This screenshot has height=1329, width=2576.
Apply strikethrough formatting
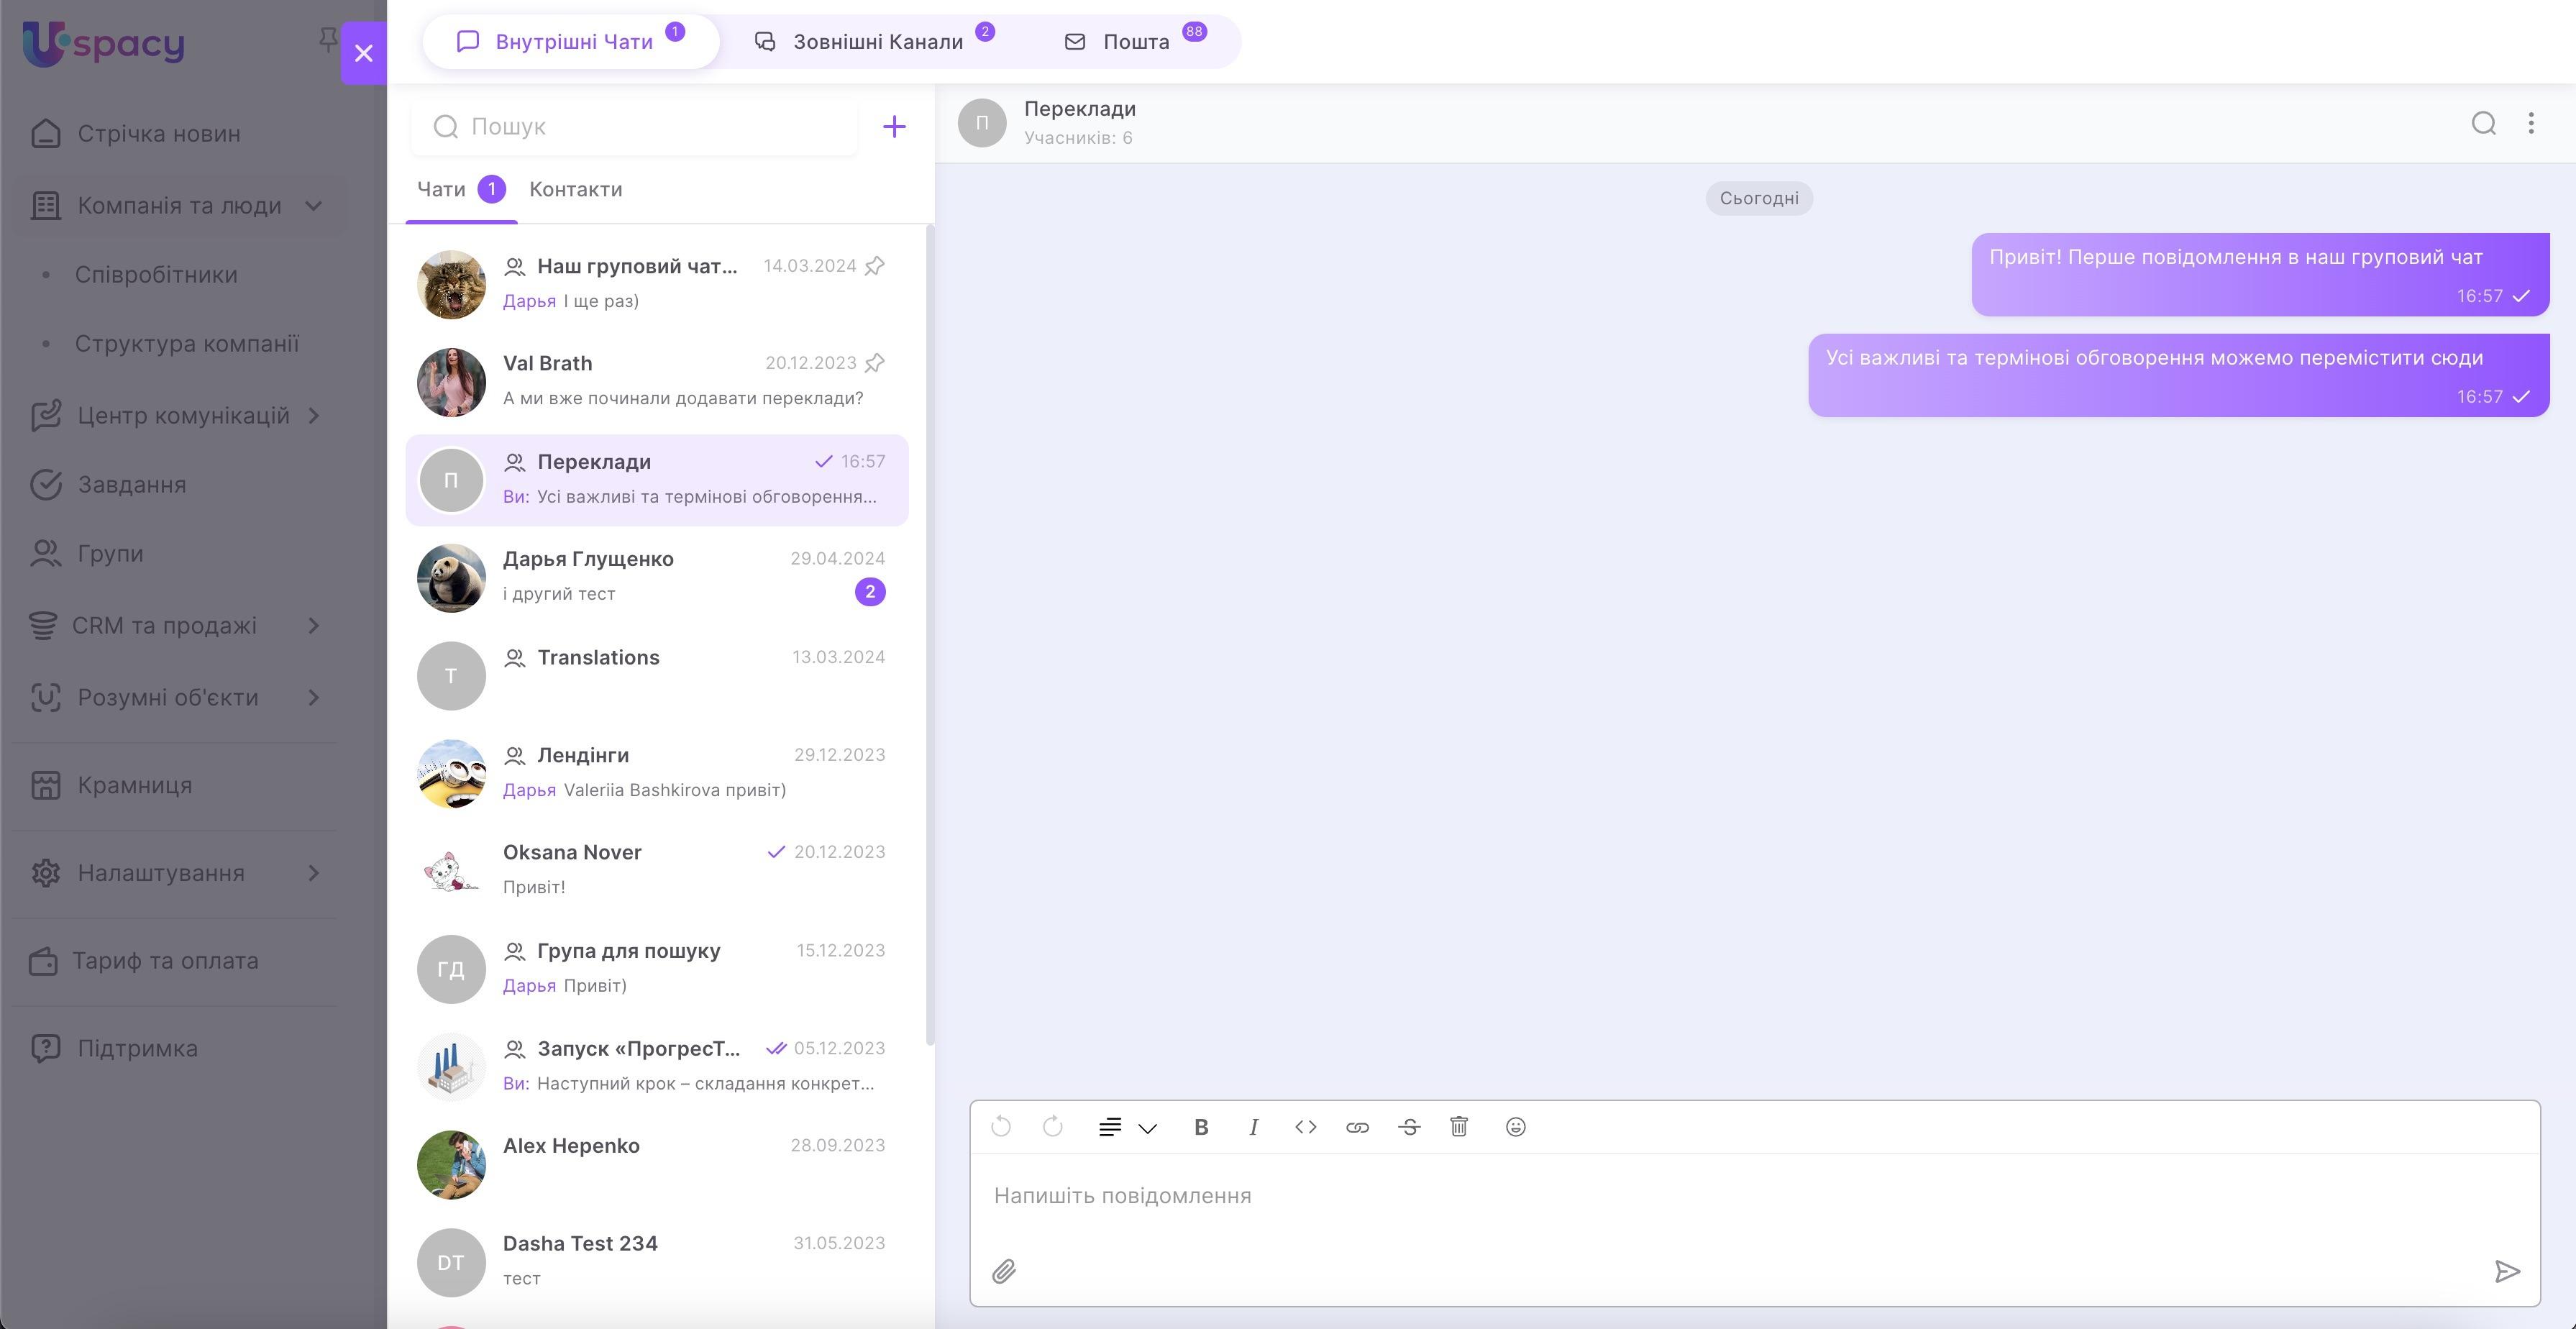click(x=1409, y=1127)
